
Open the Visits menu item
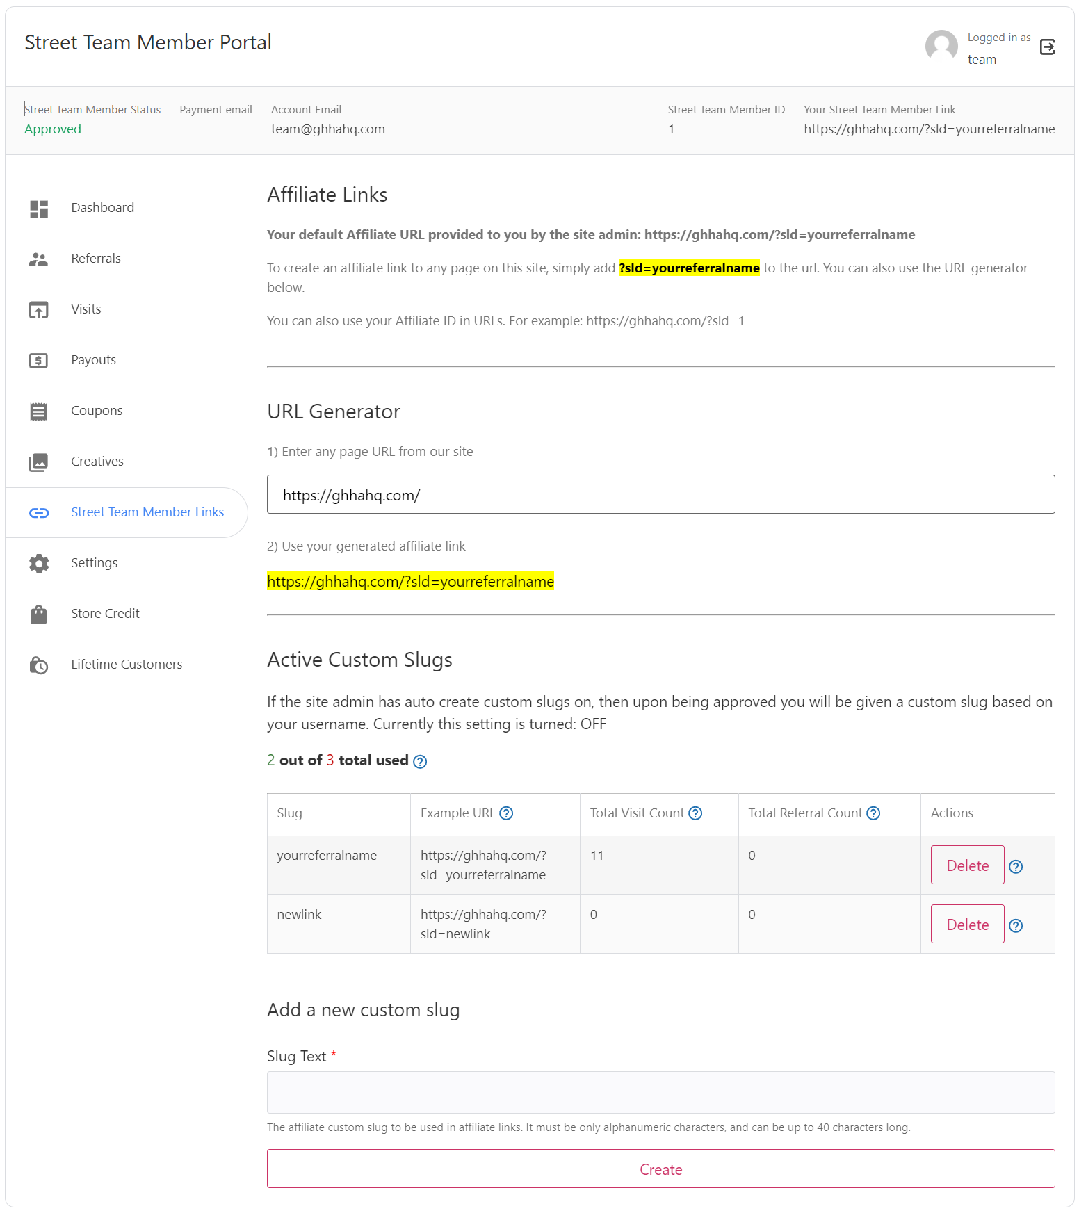point(86,309)
